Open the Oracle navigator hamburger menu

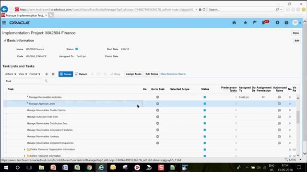(x=4, y=23)
